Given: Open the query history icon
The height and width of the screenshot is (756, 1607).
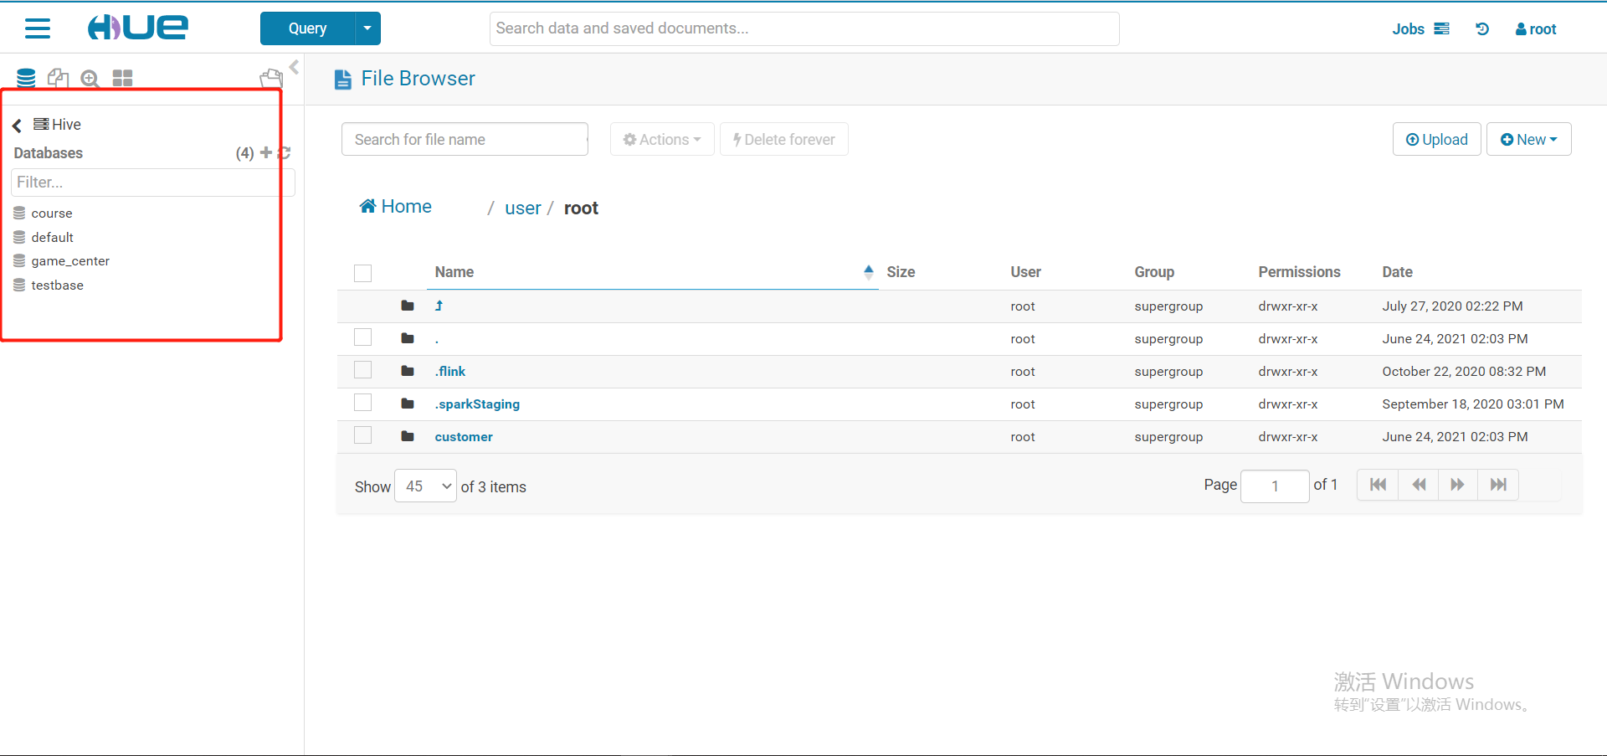Looking at the screenshot, I should (x=1482, y=29).
